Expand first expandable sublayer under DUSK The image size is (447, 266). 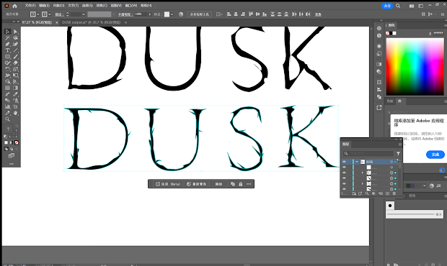(x=363, y=173)
